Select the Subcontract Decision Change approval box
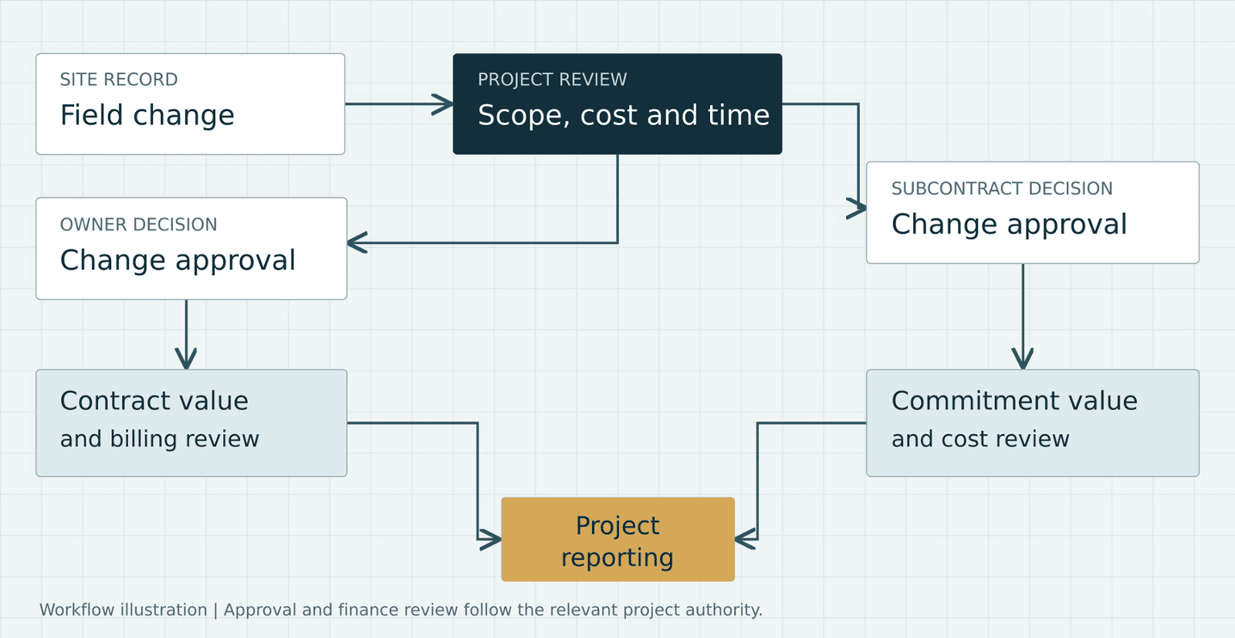Screen dimensions: 1235x638 click(1033, 212)
